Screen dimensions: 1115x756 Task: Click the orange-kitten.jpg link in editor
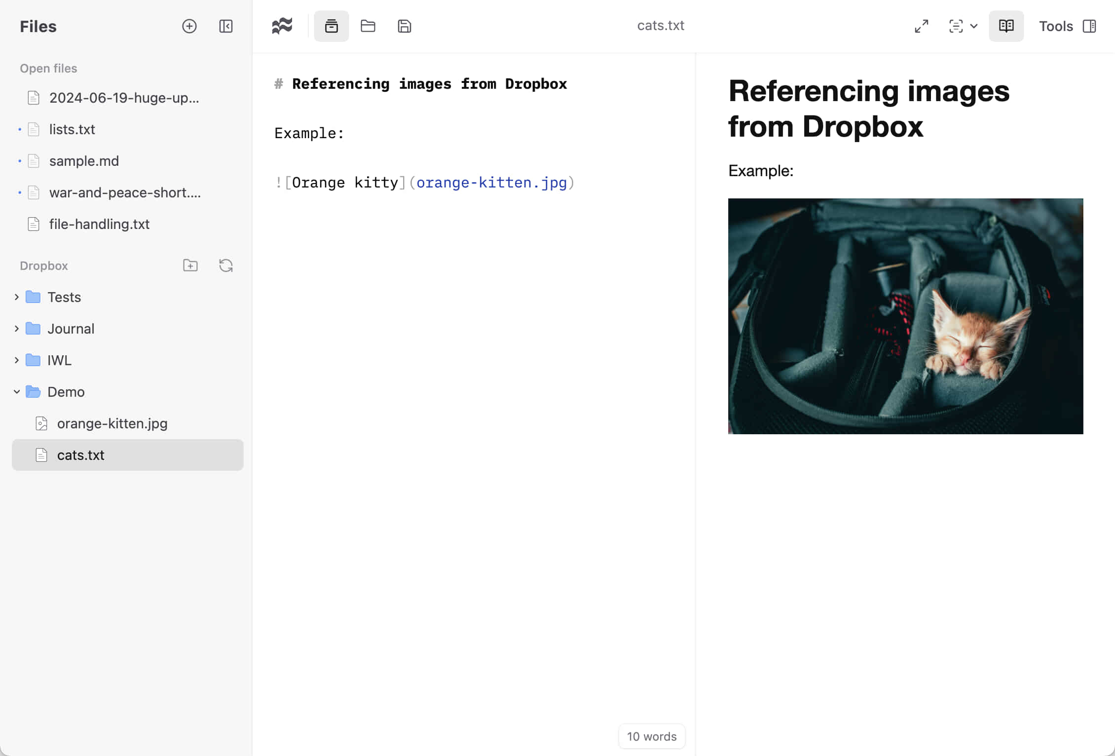pos(492,182)
